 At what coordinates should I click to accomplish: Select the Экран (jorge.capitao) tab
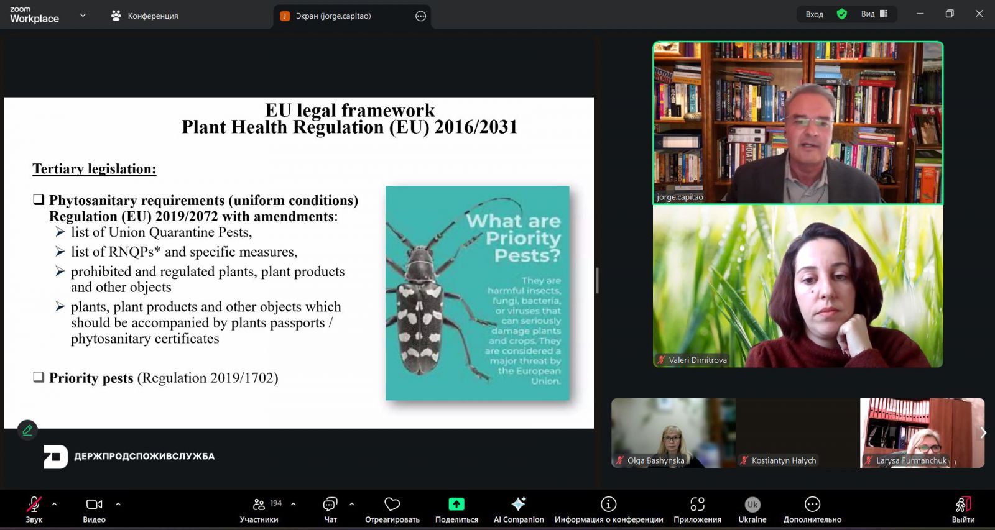coord(333,16)
